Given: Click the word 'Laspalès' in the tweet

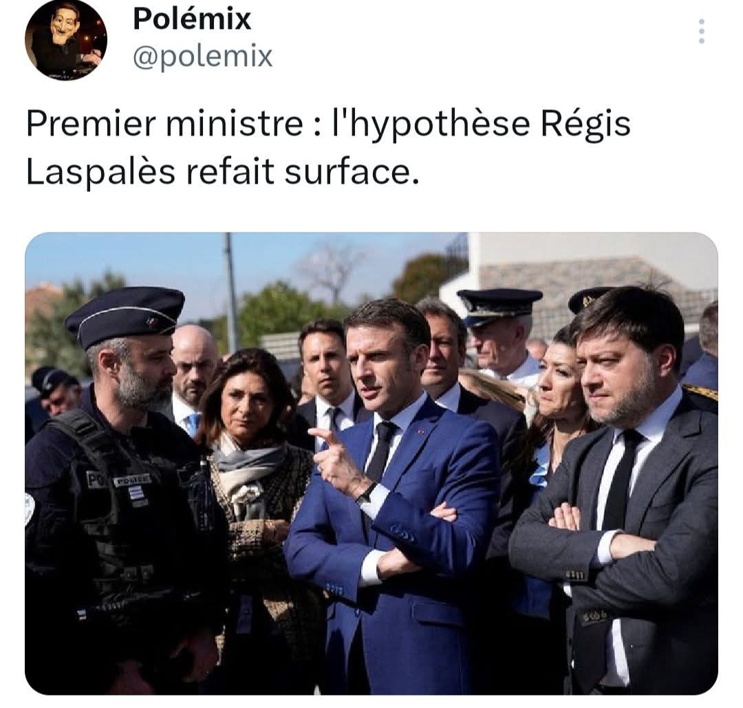Looking at the screenshot, I should 100,171.
